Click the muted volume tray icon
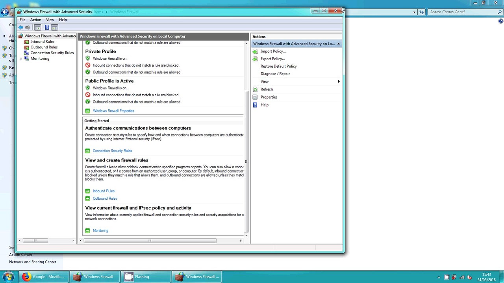504x283 pixels. pyautogui.click(x=469, y=277)
